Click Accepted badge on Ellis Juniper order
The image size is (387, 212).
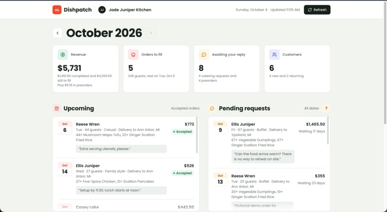click(x=182, y=173)
